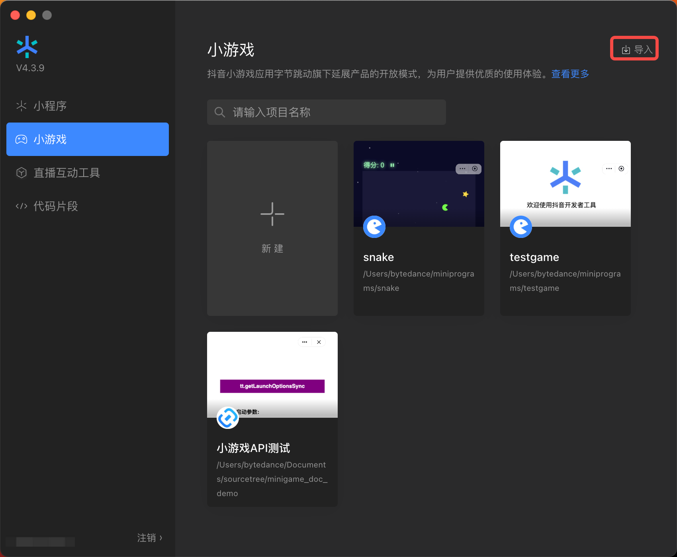Viewport: 677px width, 557px height.
Task: Click testgame path /Users/bytedance/miniprograms/testgame
Action: 565,281
